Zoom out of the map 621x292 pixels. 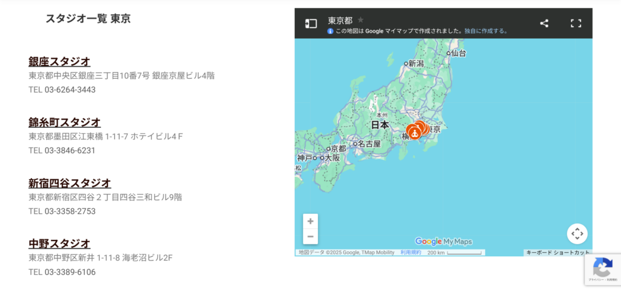click(x=310, y=237)
